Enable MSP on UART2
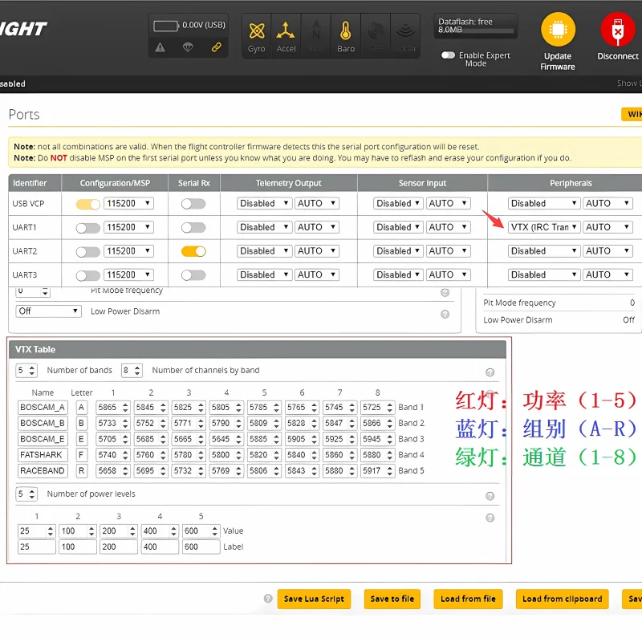Image resolution: width=642 pixels, height=642 pixels. [87, 251]
